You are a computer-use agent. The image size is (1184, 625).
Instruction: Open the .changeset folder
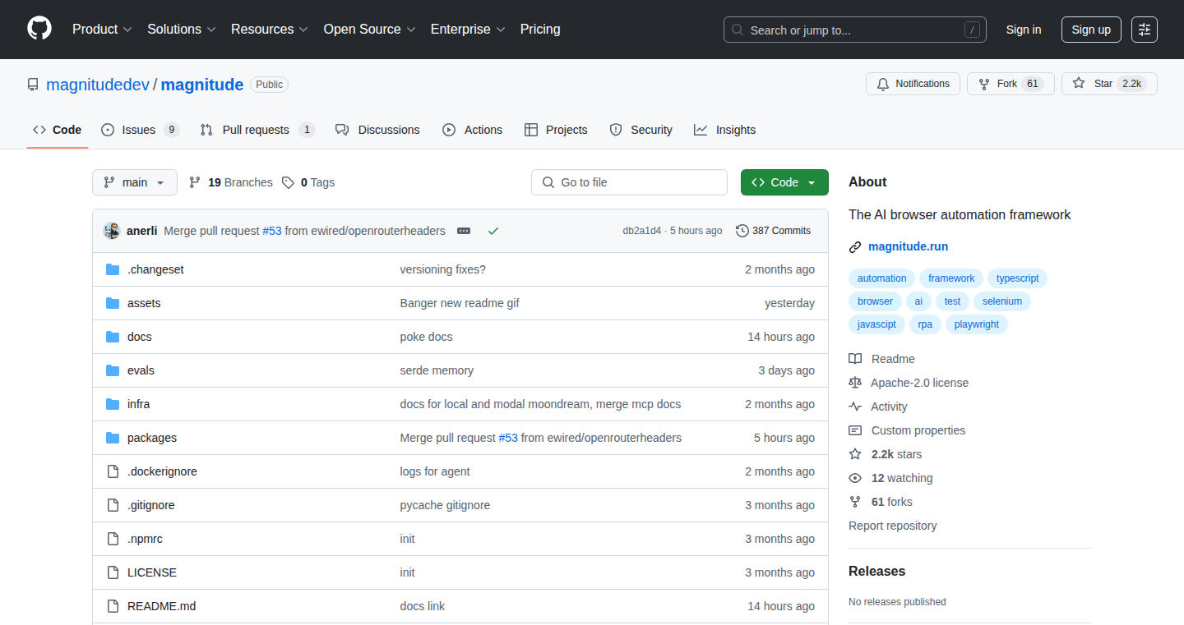coord(155,269)
